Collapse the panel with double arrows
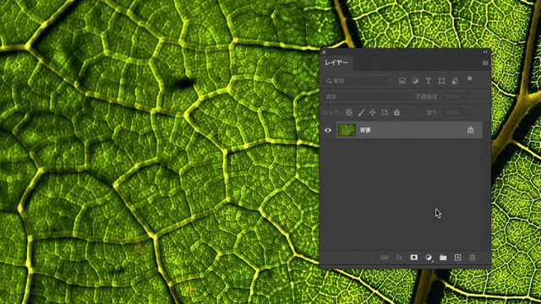The width and height of the screenshot is (541, 304). [485, 52]
